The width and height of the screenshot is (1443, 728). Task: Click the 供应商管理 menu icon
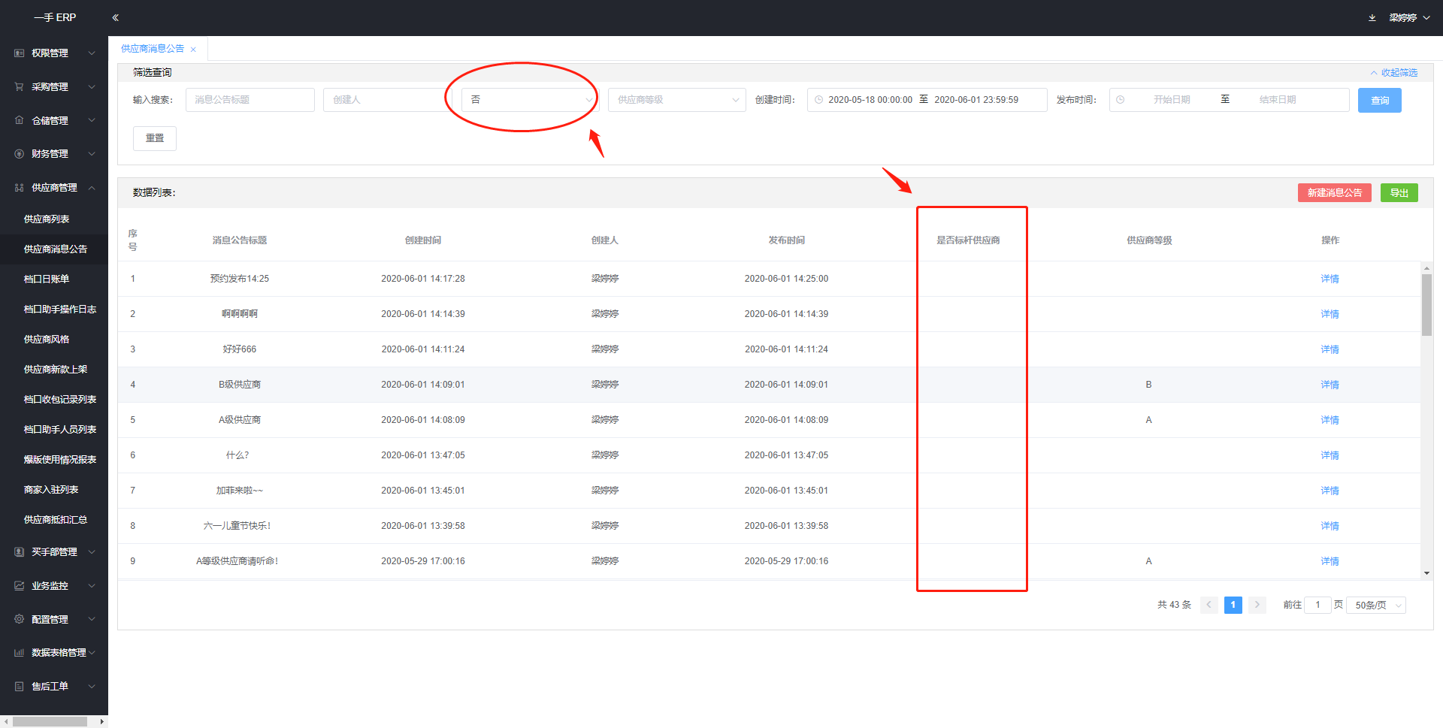pyautogui.click(x=20, y=188)
